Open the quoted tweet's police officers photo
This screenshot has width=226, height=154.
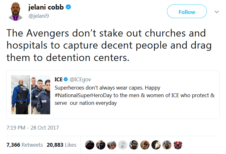click(31, 95)
